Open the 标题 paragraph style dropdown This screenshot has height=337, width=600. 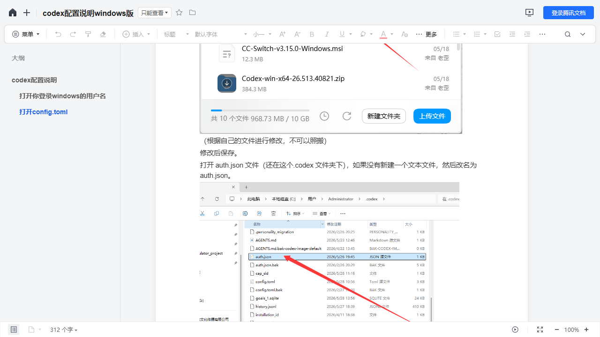(x=176, y=34)
